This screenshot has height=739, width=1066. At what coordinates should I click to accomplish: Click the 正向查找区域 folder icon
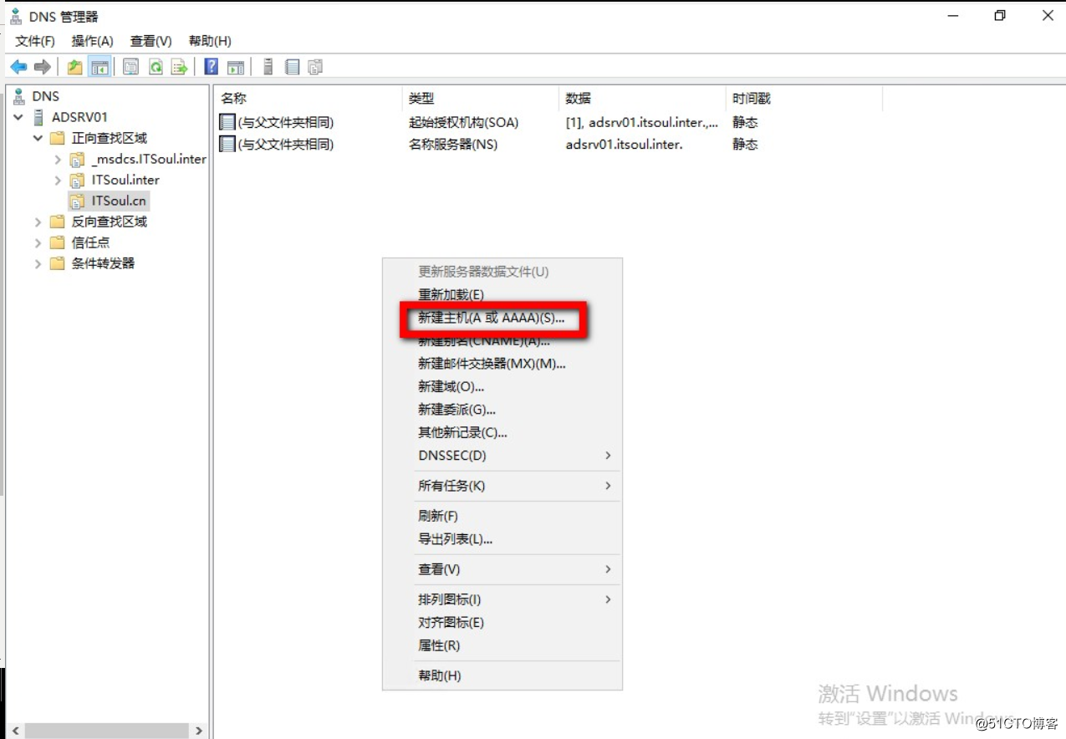coord(57,138)
